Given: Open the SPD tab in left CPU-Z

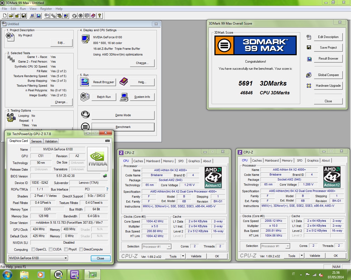Looking at the screenshot, I should 181,161.
